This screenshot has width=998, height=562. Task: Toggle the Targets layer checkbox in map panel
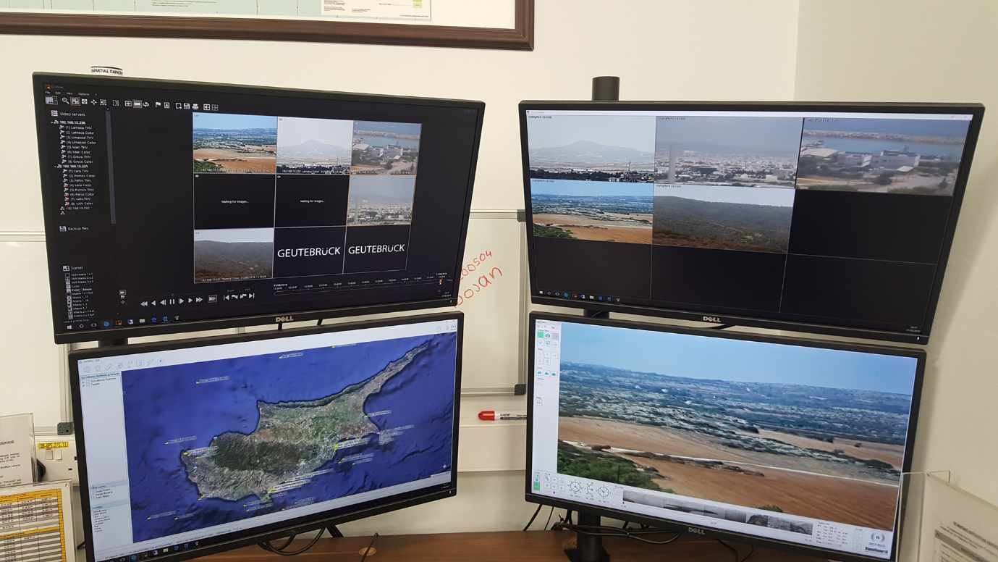pos(87,385)
